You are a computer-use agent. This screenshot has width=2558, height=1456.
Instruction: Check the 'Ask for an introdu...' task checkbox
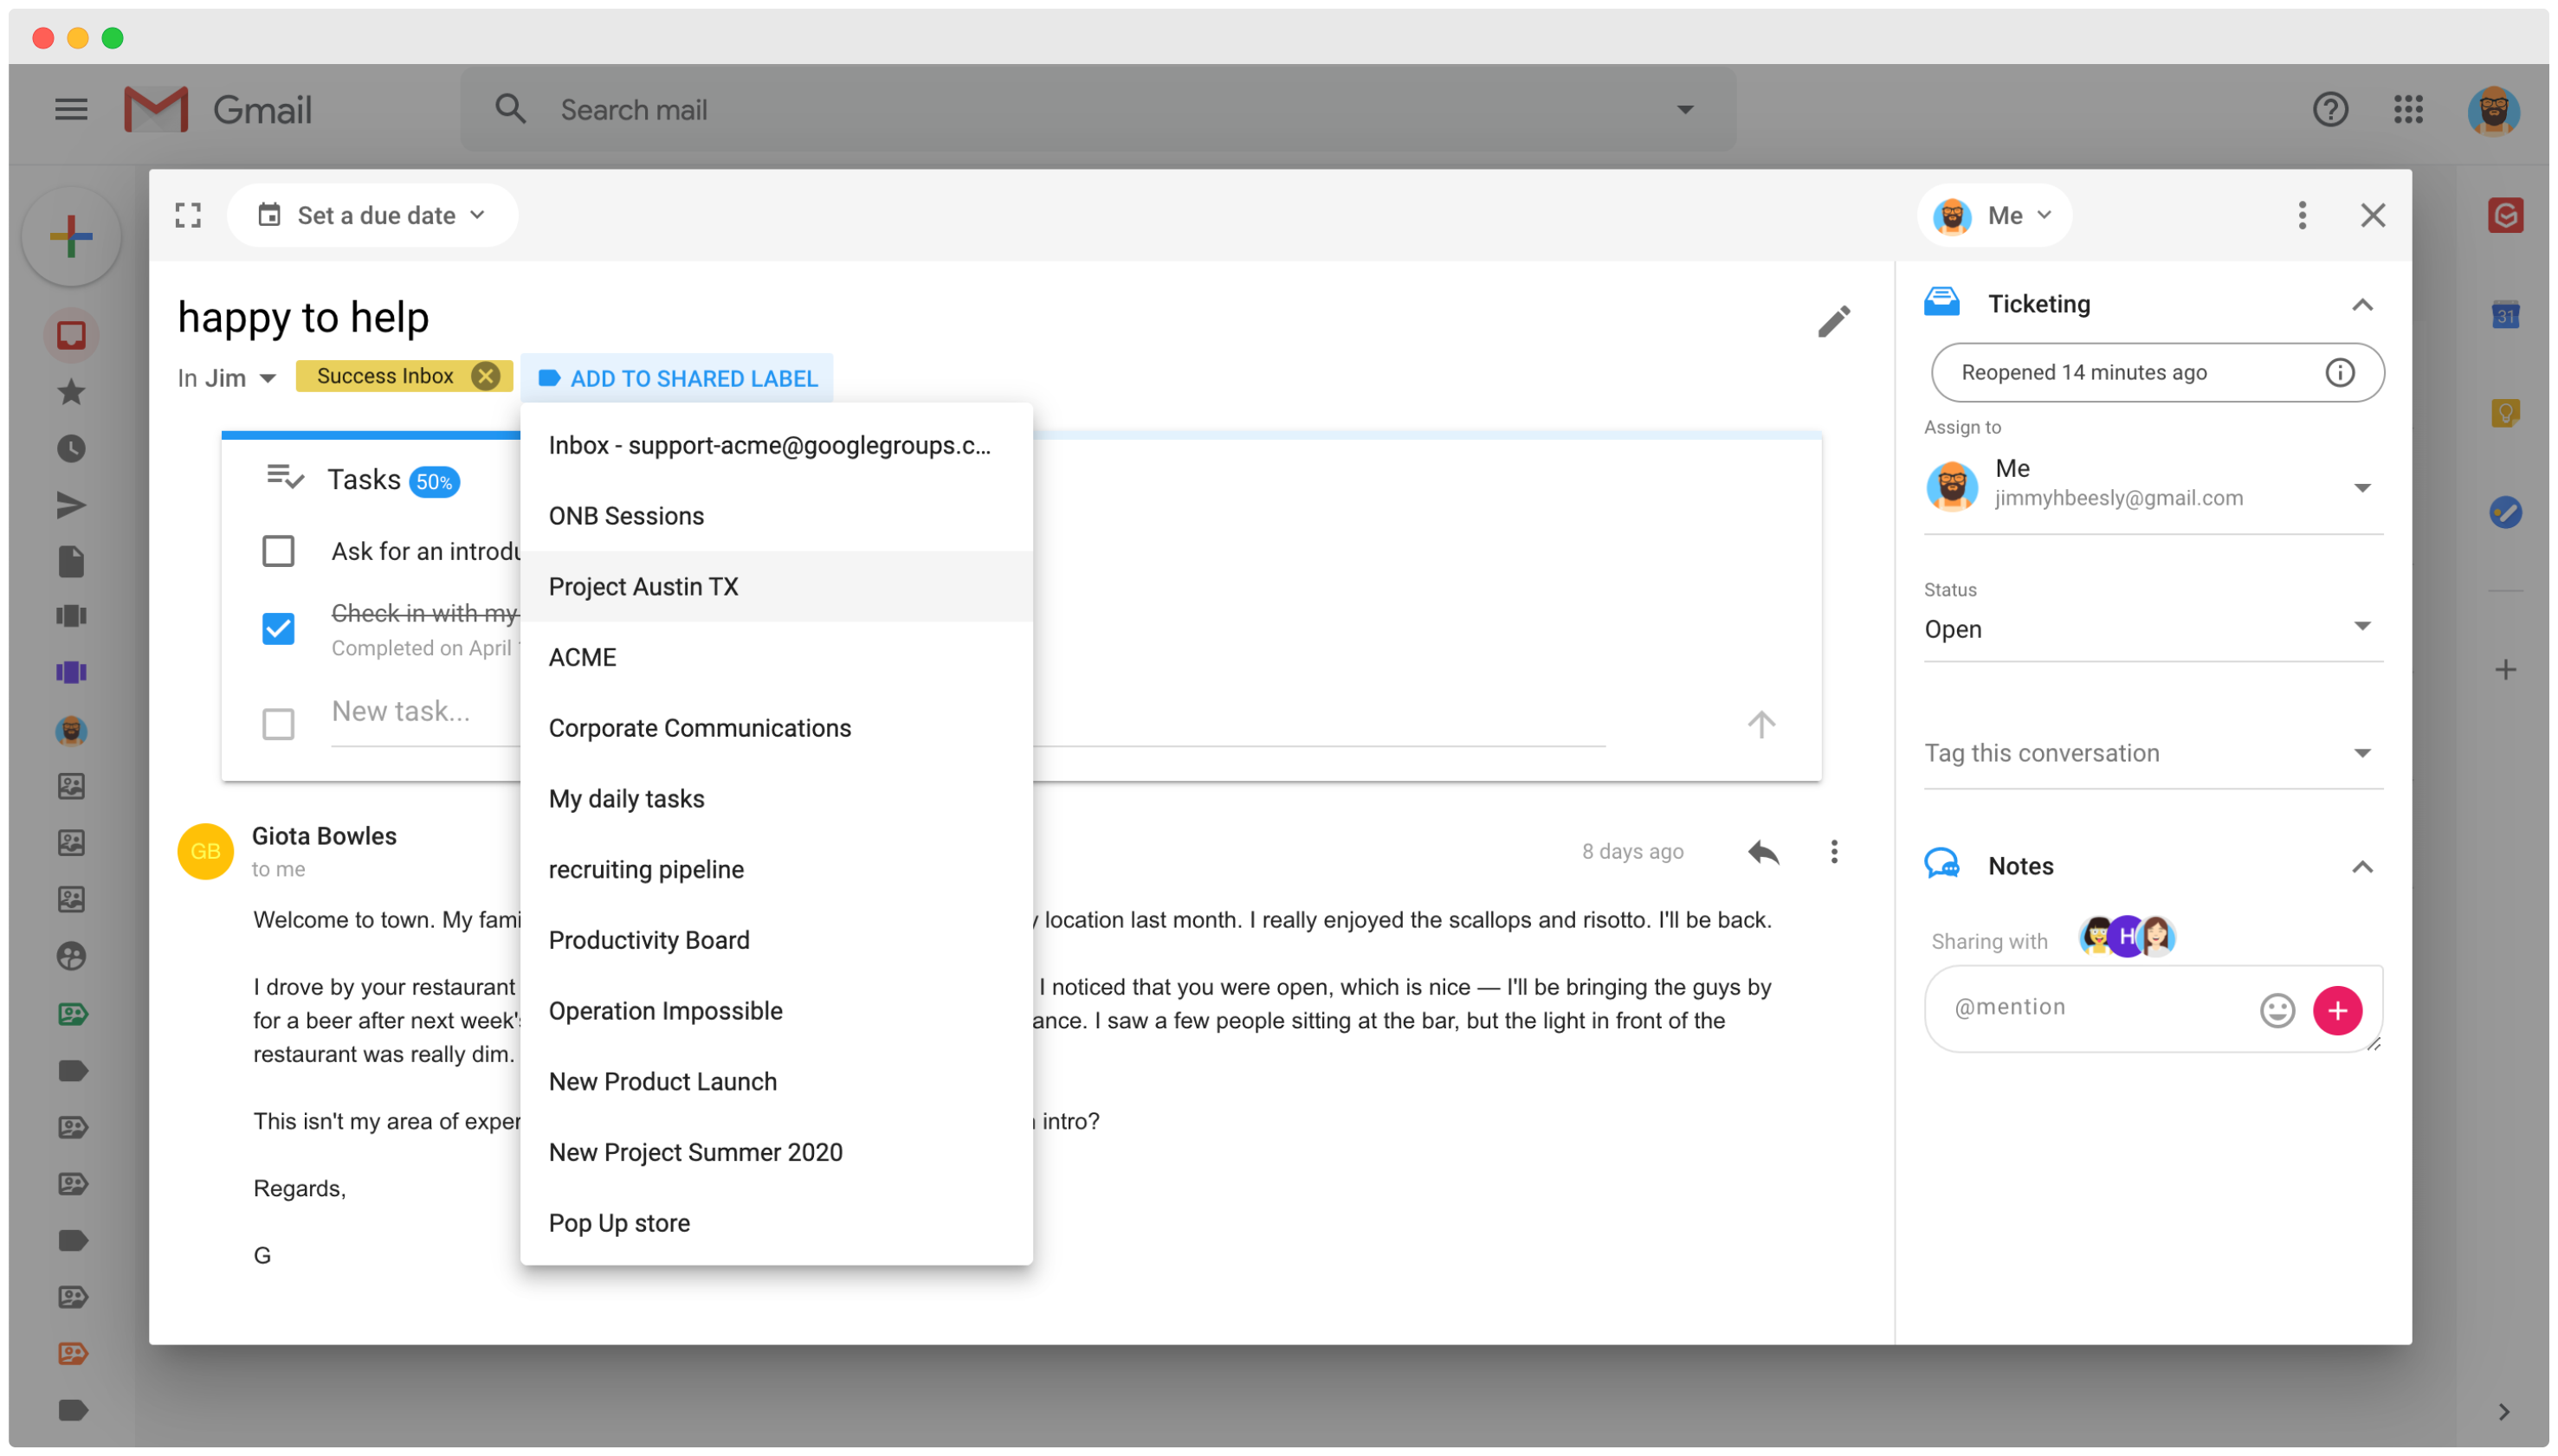pos(278,551)
